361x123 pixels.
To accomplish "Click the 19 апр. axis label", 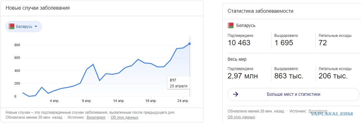I will point(151,101).
